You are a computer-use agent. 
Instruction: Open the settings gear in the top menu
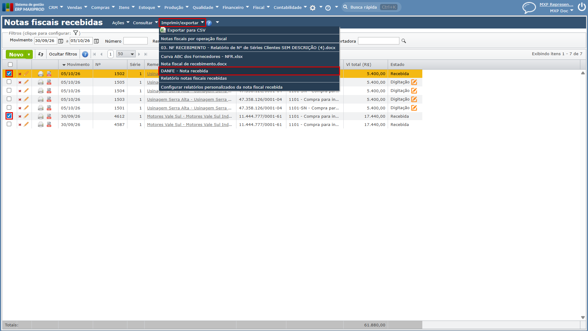pos(313,8)
